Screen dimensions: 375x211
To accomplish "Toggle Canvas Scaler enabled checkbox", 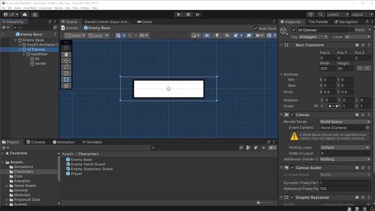I will point(292,168).
